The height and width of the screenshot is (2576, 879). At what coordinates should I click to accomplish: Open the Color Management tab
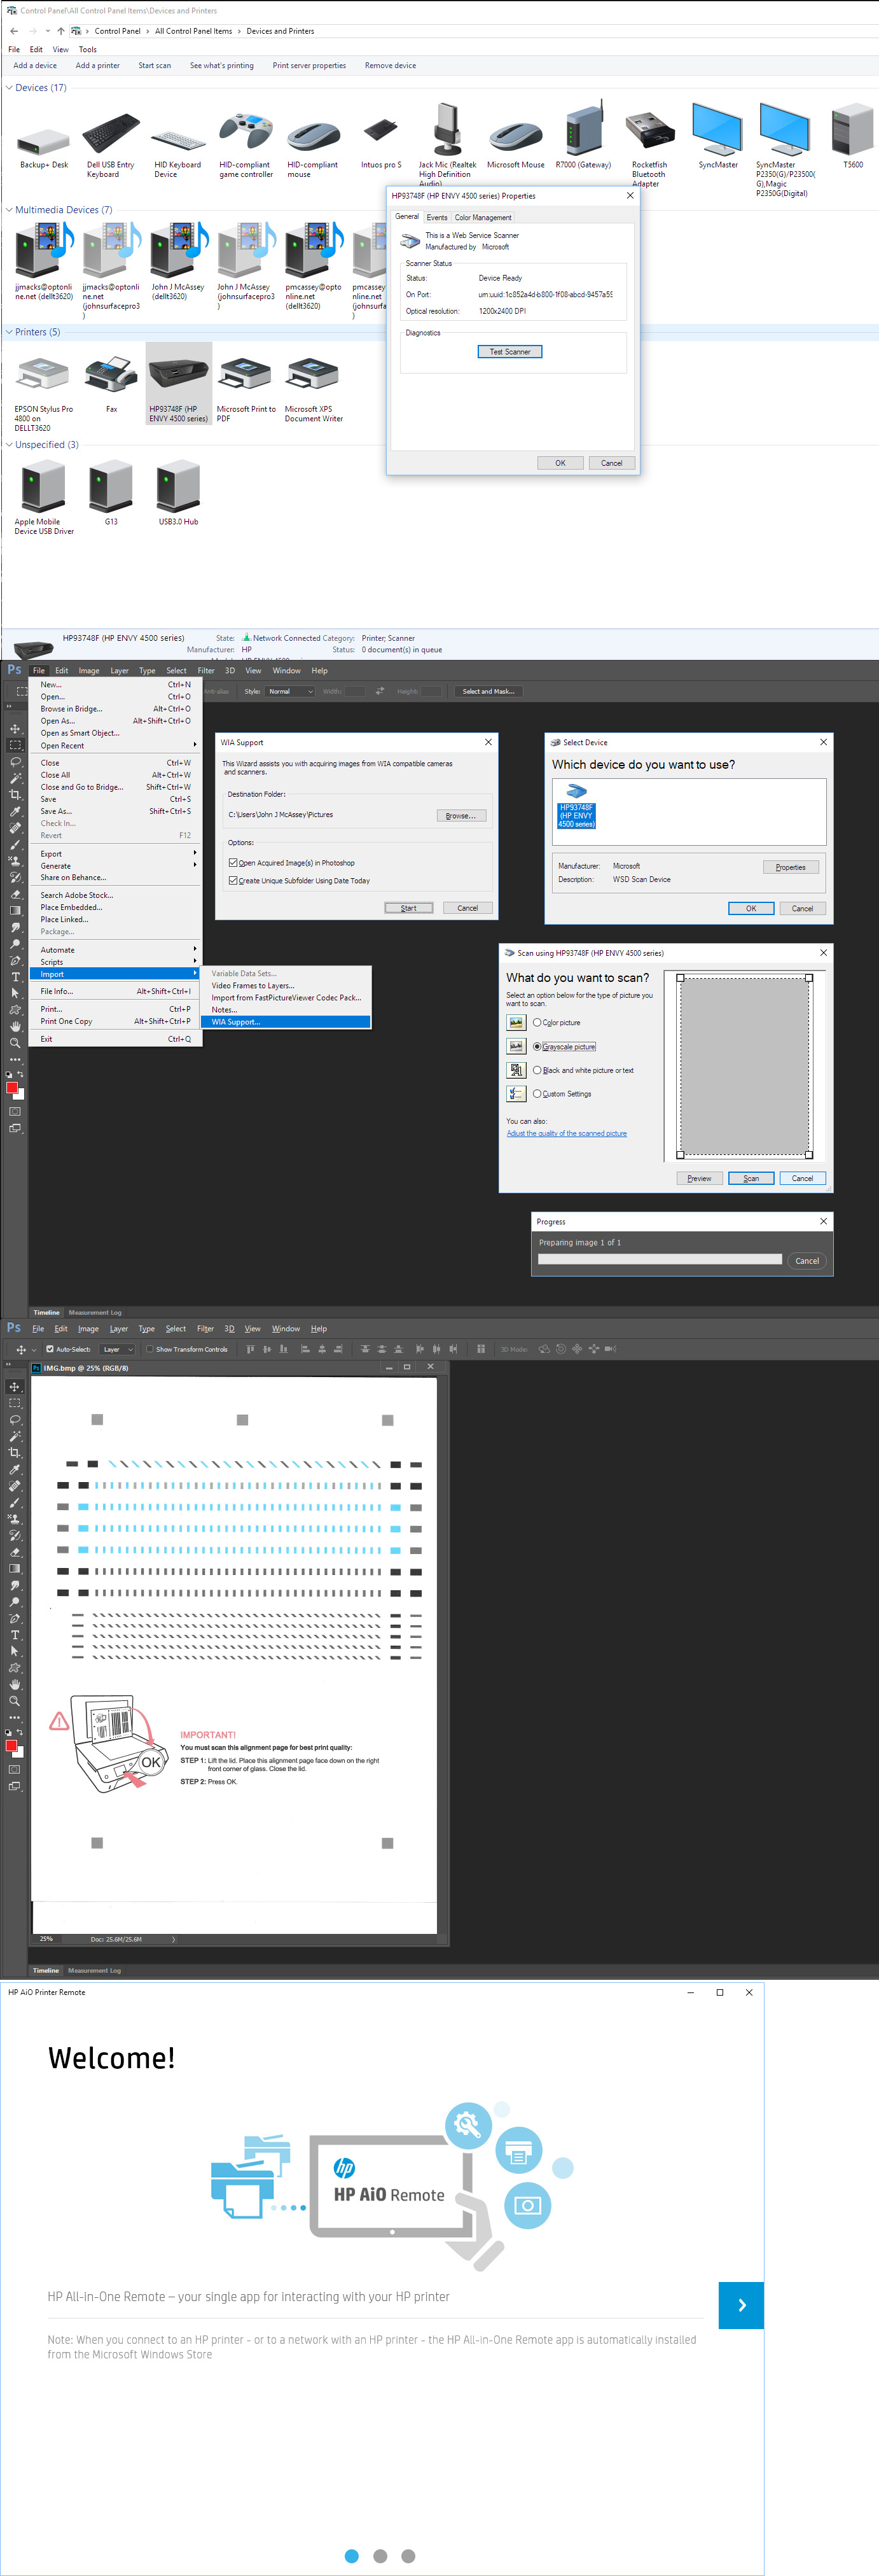click(x=483, y=218)
